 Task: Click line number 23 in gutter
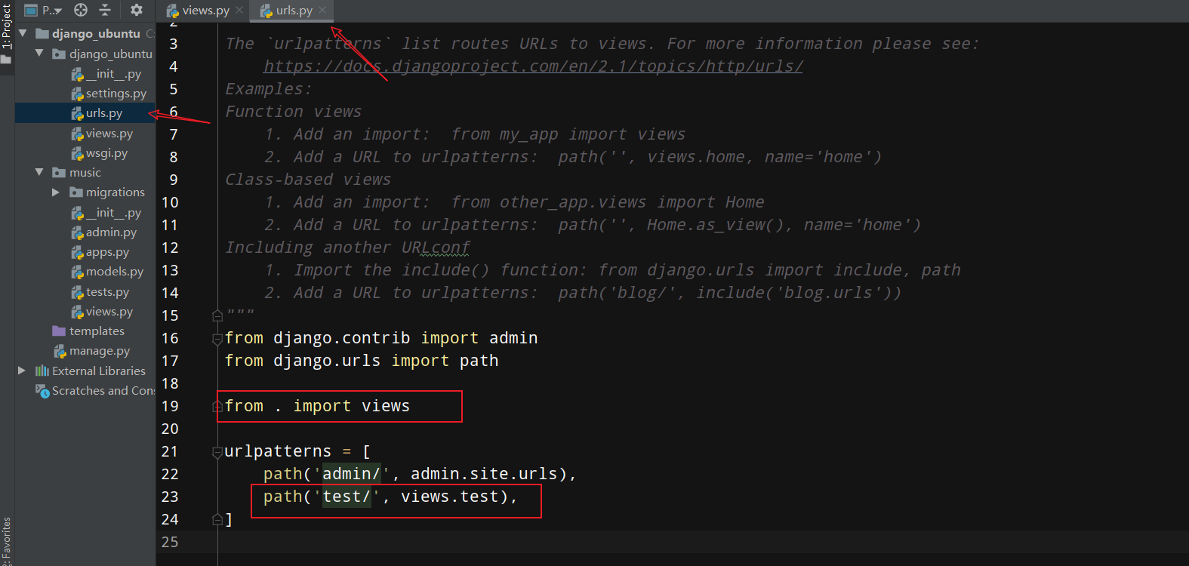coord(170,497)
